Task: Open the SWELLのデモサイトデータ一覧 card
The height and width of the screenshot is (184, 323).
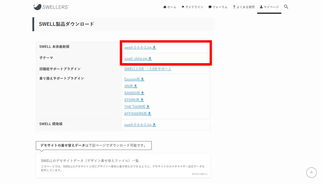Action: point(123,165)
